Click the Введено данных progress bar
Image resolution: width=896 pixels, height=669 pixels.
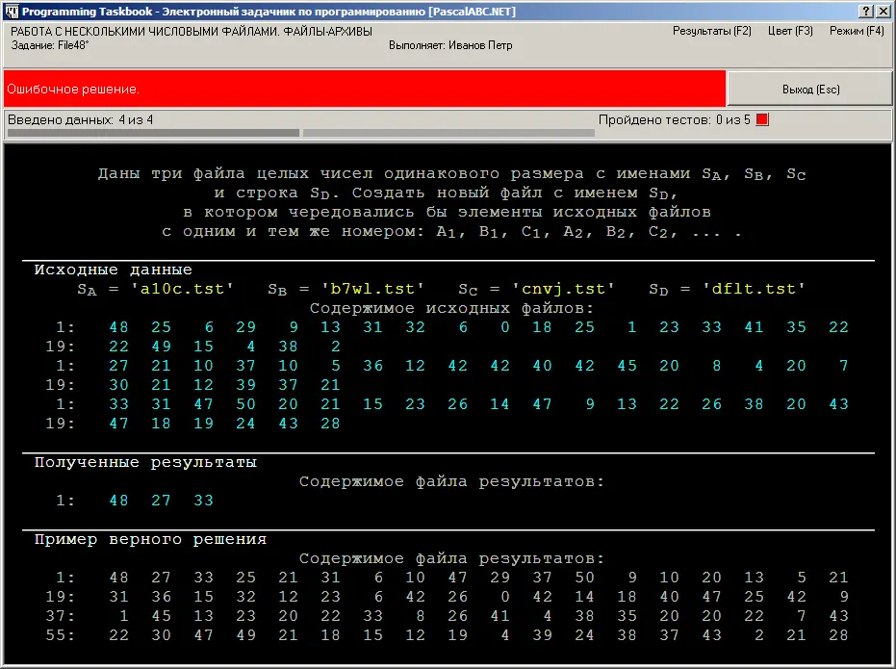tap(153, 133)
